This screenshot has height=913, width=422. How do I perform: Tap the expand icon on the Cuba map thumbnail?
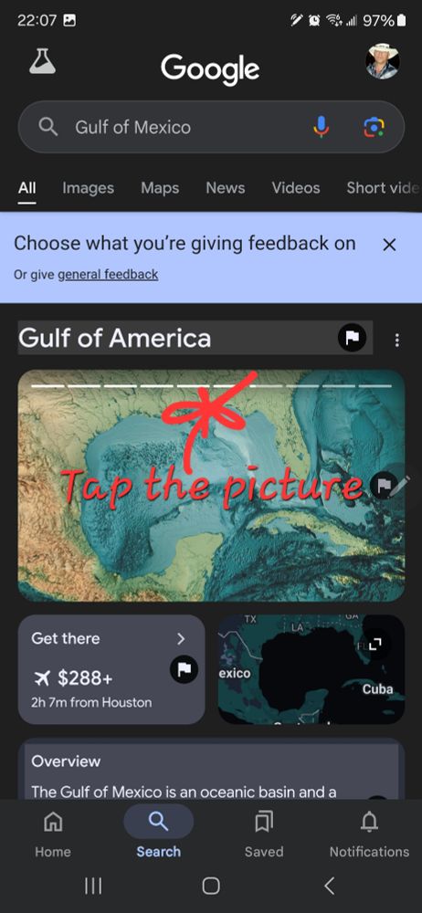[x=376, y=643]
